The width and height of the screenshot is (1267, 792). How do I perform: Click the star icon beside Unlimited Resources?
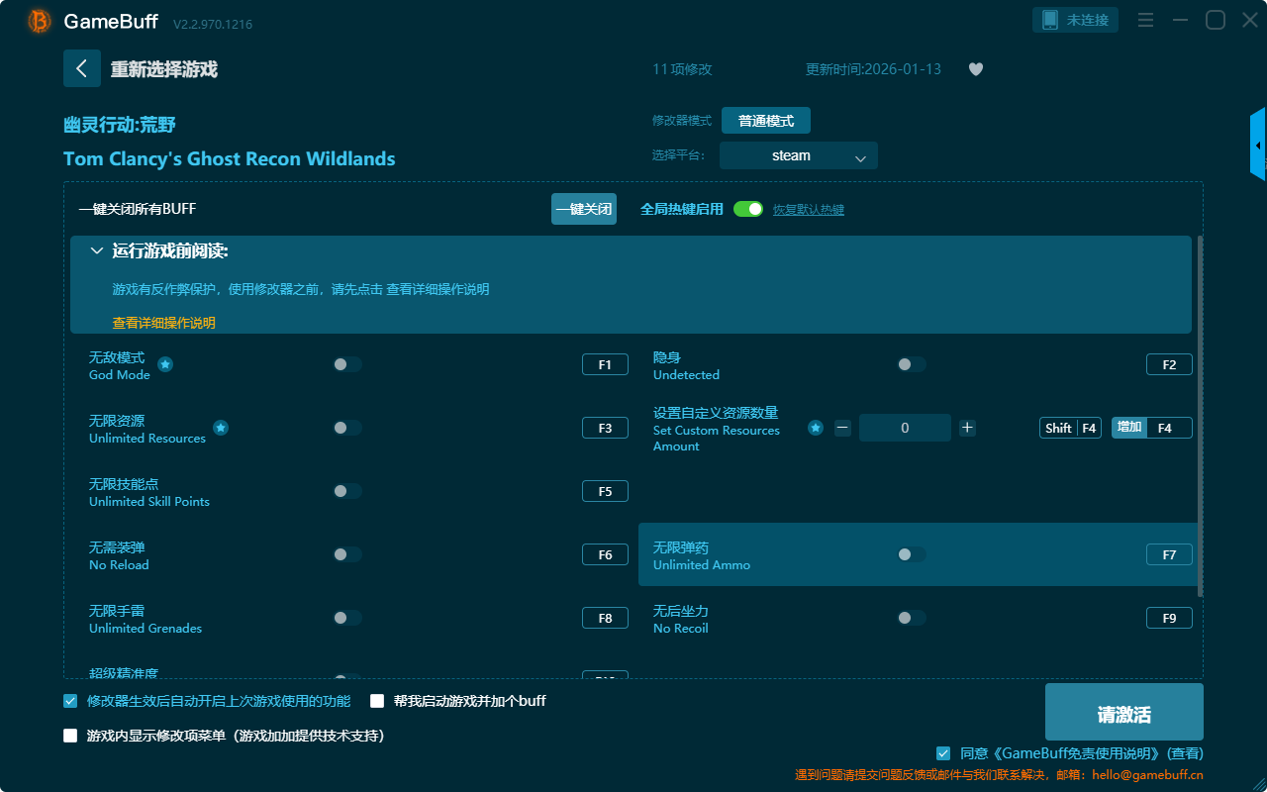221,428
